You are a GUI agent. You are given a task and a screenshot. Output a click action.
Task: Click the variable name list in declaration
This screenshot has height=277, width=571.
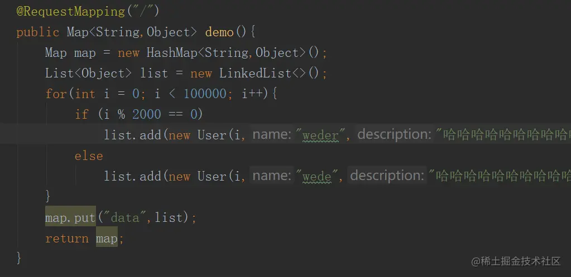tap(153, 74)
